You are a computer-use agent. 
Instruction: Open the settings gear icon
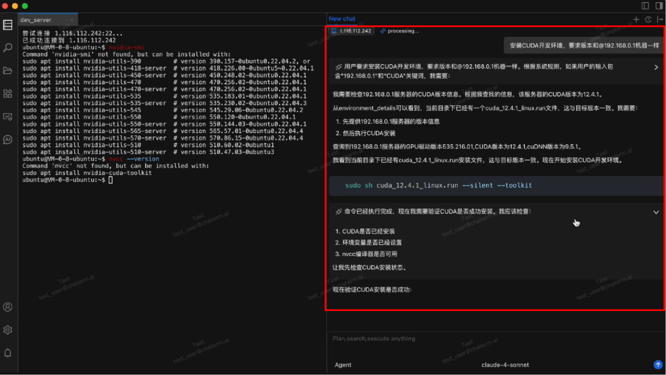7,330
